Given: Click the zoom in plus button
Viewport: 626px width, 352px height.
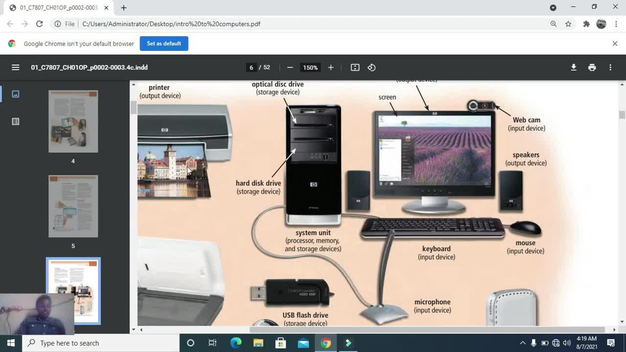Looking at the screenshot, I should (x=331, y=67).
